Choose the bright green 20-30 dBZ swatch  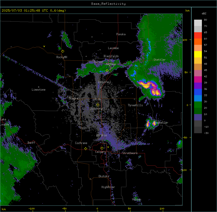pyautogui.click(x=198, y=105)
